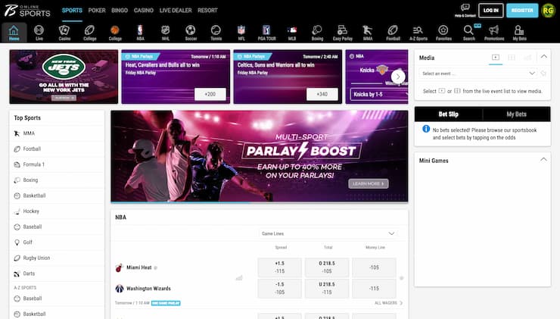Screen dimensions: 560x319
Task: Open Golf in Top Sports list
Action: coord(58,242)
